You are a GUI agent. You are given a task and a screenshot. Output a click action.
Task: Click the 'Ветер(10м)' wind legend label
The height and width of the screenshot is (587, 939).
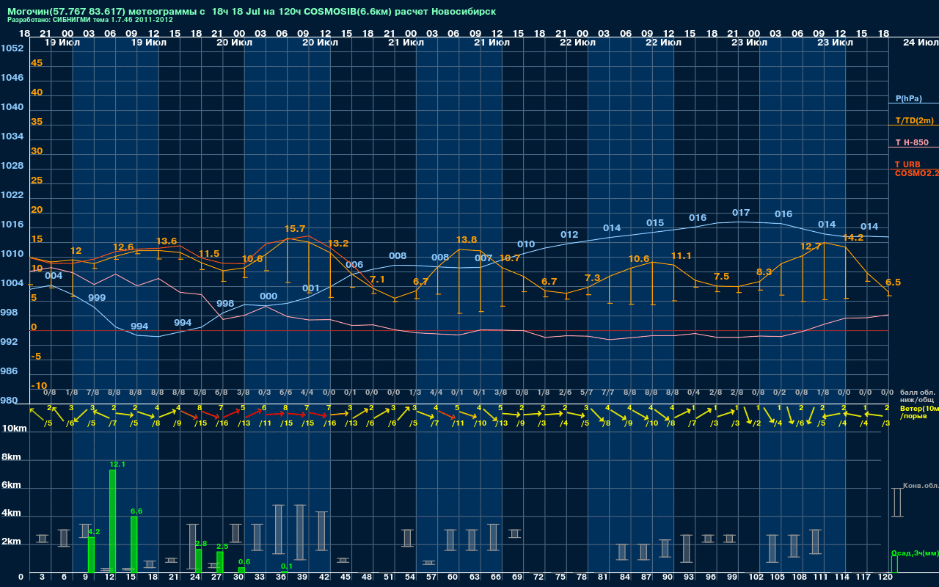(919, 408)
